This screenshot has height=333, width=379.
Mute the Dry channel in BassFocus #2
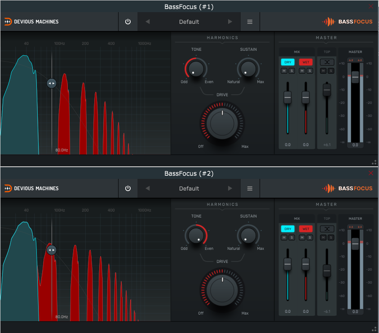[284, 237]
